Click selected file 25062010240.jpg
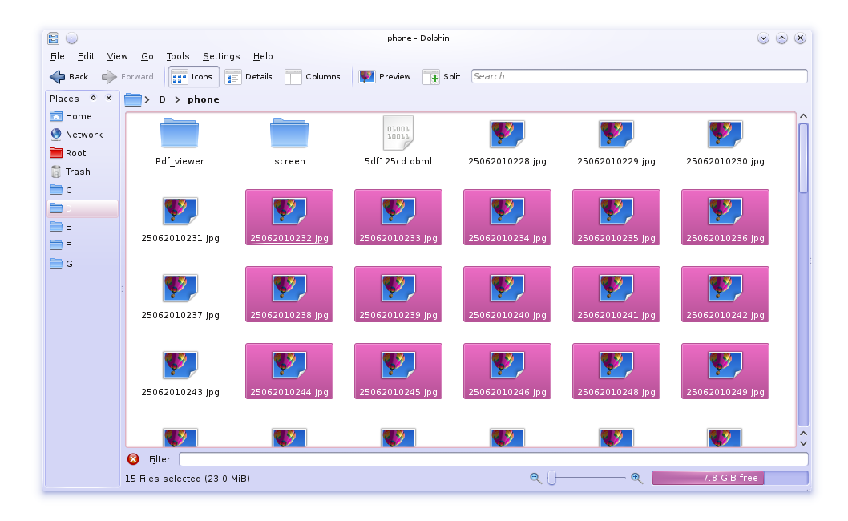The height and width of the screenshot is (521, 848). 507,294
